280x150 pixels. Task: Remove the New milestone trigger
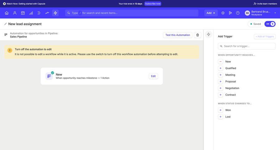pyautogui.click(x=221, y=62)
